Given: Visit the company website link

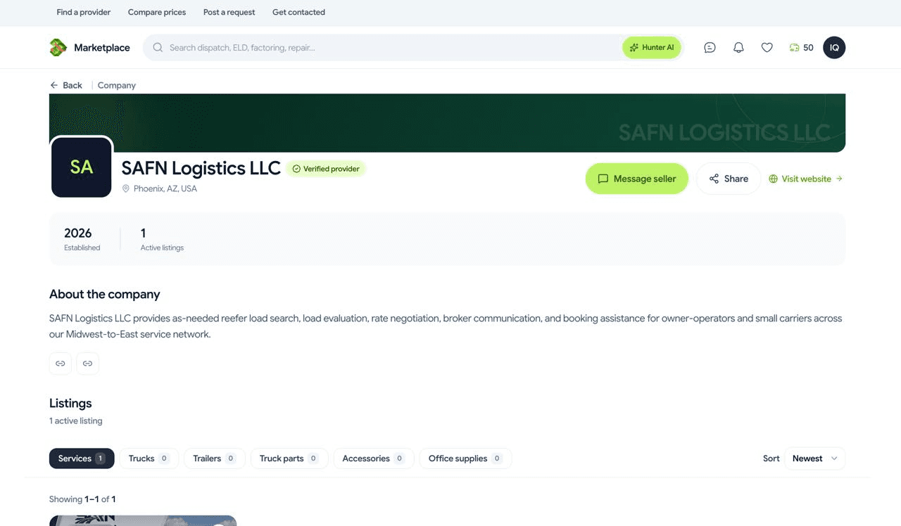Looking at the screenshot, I should tap(806, 179).
